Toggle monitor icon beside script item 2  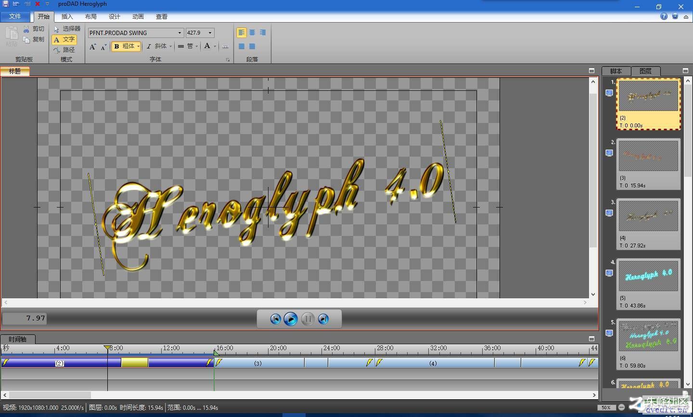[609, 153]
